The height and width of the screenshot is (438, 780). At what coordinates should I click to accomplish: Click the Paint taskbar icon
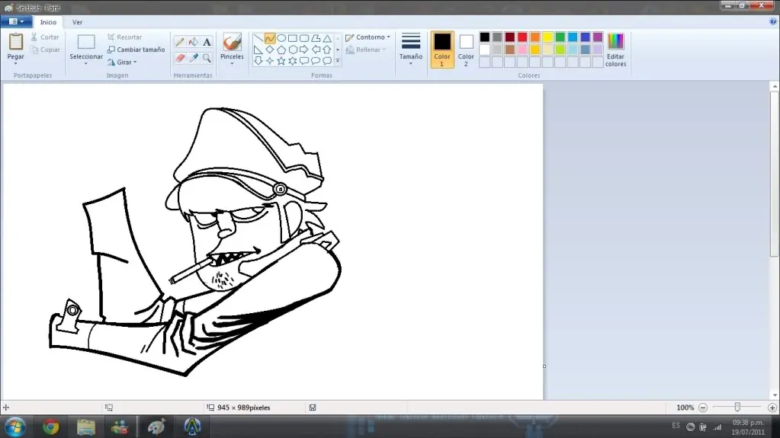(157, 427)
